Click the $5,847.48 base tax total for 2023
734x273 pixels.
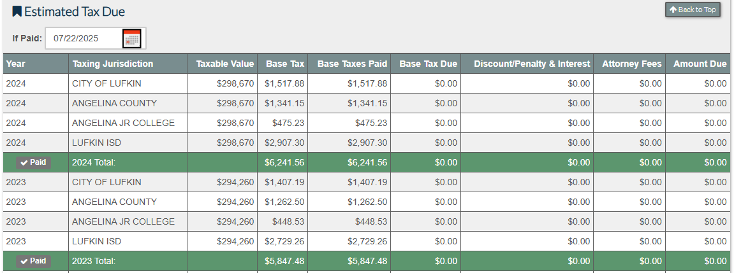click(x=284, y=261)
